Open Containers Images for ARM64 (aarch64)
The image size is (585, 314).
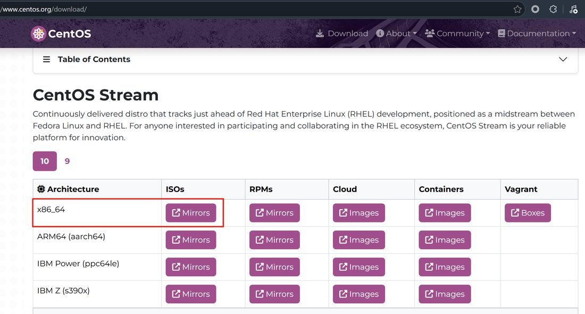tap(445, 240)
